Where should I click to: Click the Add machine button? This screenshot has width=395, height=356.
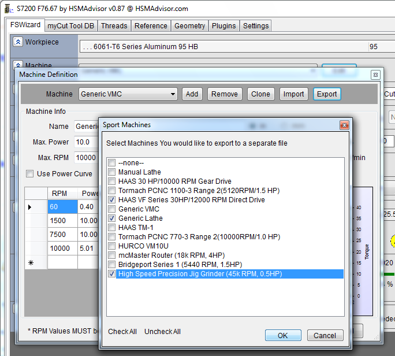[192, 94]
